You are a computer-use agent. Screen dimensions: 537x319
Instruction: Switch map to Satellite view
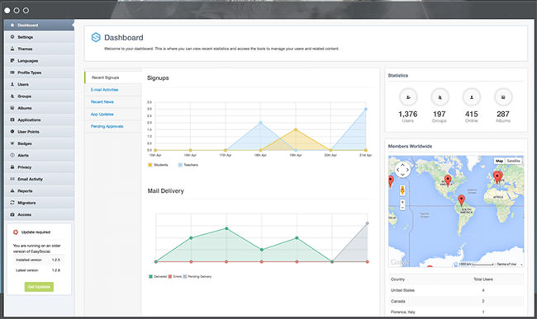[513, 161]
